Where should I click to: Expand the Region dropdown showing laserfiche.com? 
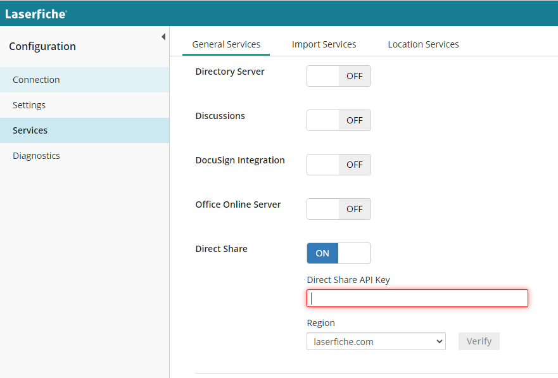[x=376, y=342]
